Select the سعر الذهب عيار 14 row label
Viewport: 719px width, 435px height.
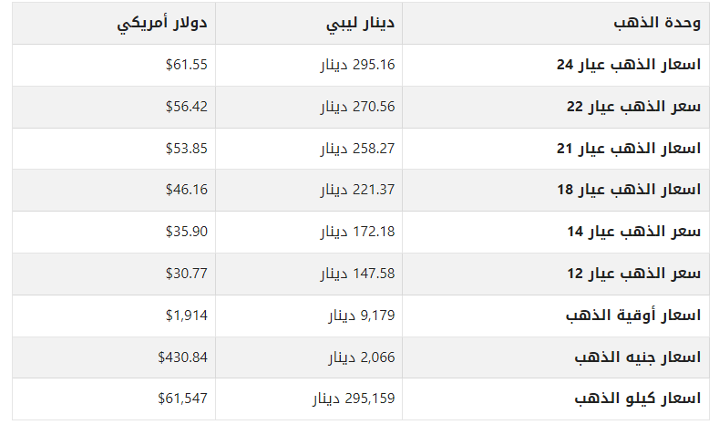[633, 232]
